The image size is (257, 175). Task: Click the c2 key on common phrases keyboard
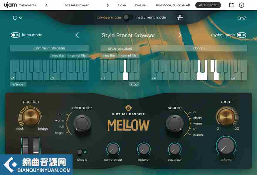click(52, 76)
